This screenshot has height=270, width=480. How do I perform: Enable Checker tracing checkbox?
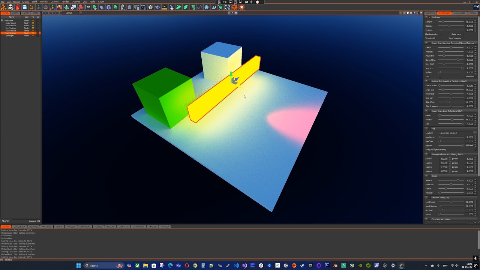441,34
